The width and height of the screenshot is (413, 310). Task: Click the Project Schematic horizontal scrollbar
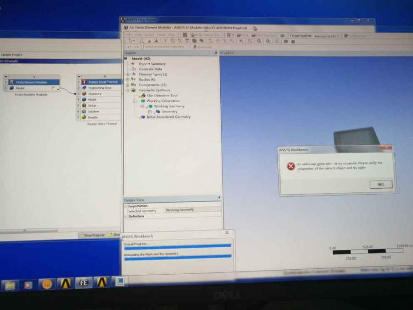click(x=29, y=230)
